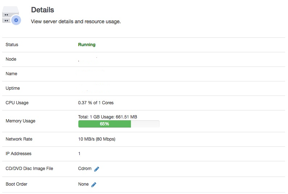Click the IP Addresses count value
The width and height of the screenshot is (288, 194).
pos(79,154)
